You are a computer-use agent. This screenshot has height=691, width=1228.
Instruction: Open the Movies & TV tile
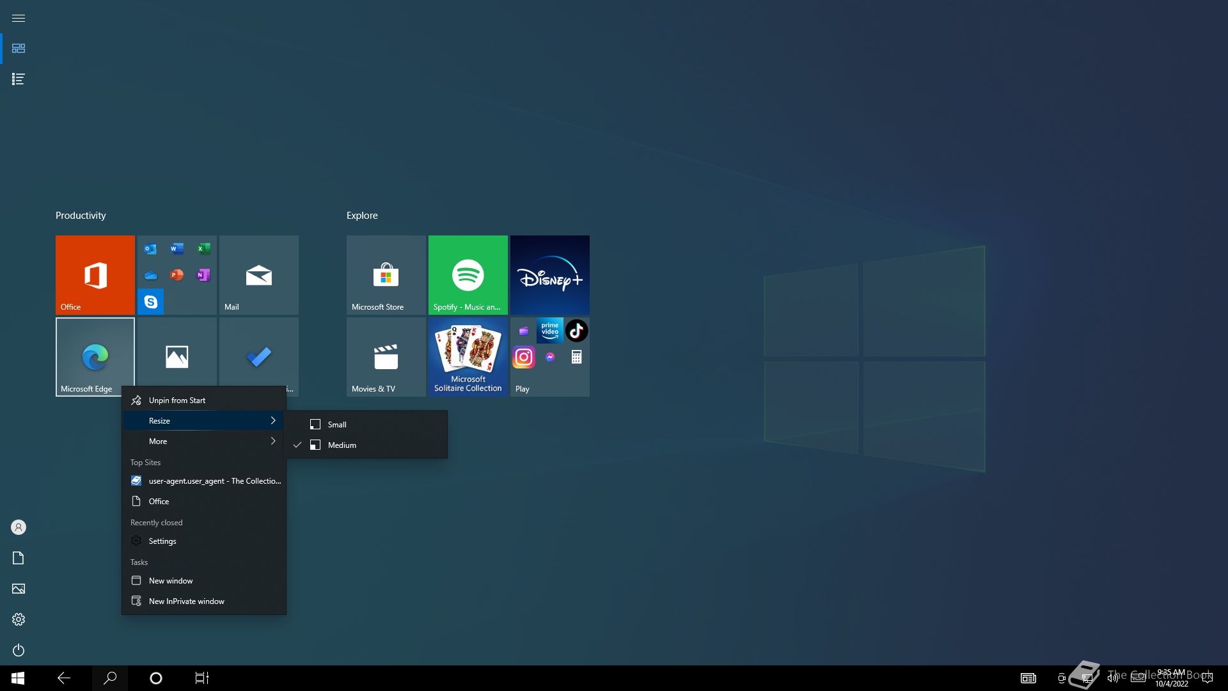(x=386, y=357)
